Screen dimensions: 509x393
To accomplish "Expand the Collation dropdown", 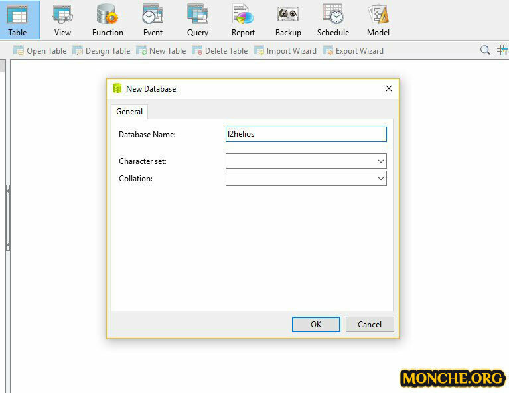I will (x=380, y=179).
